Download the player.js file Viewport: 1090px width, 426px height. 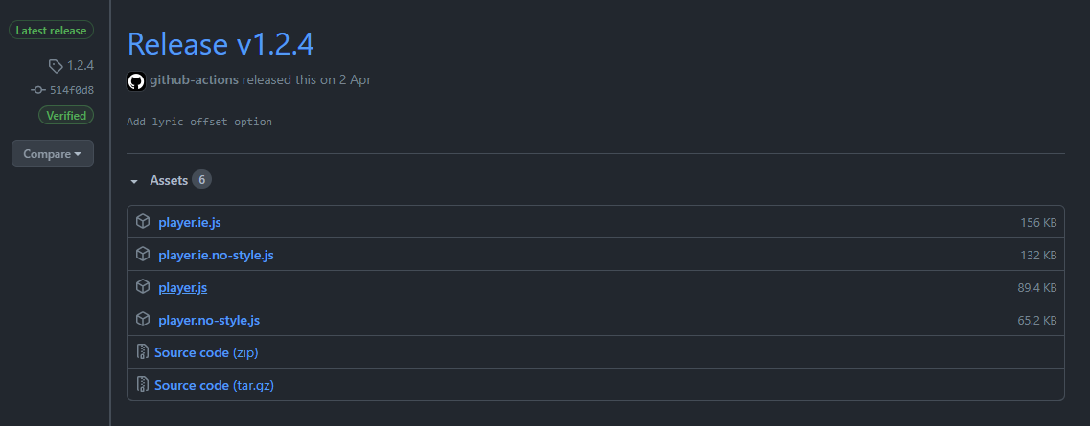(x=182, y=287)
